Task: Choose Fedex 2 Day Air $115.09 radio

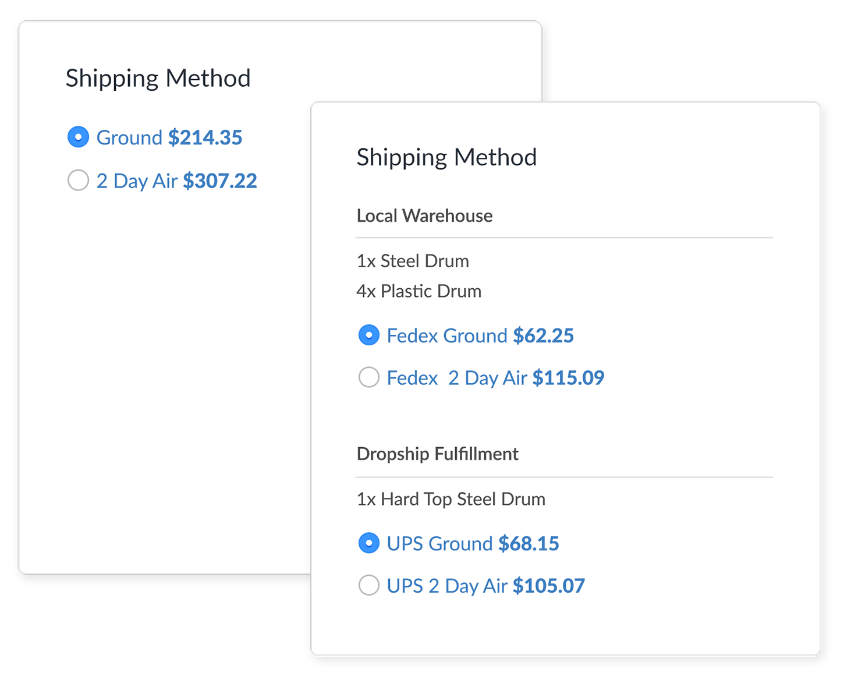Action: [368, 377]
